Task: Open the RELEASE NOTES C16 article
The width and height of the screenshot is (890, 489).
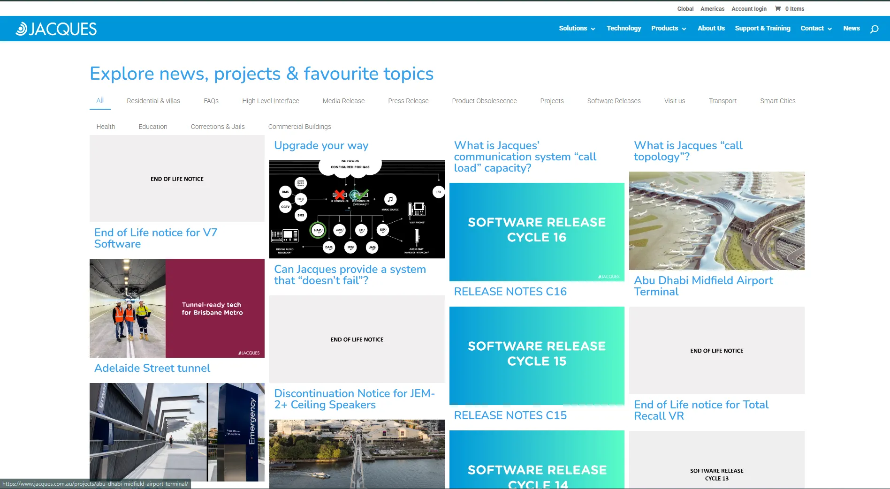Action: [x=510, y=292]
